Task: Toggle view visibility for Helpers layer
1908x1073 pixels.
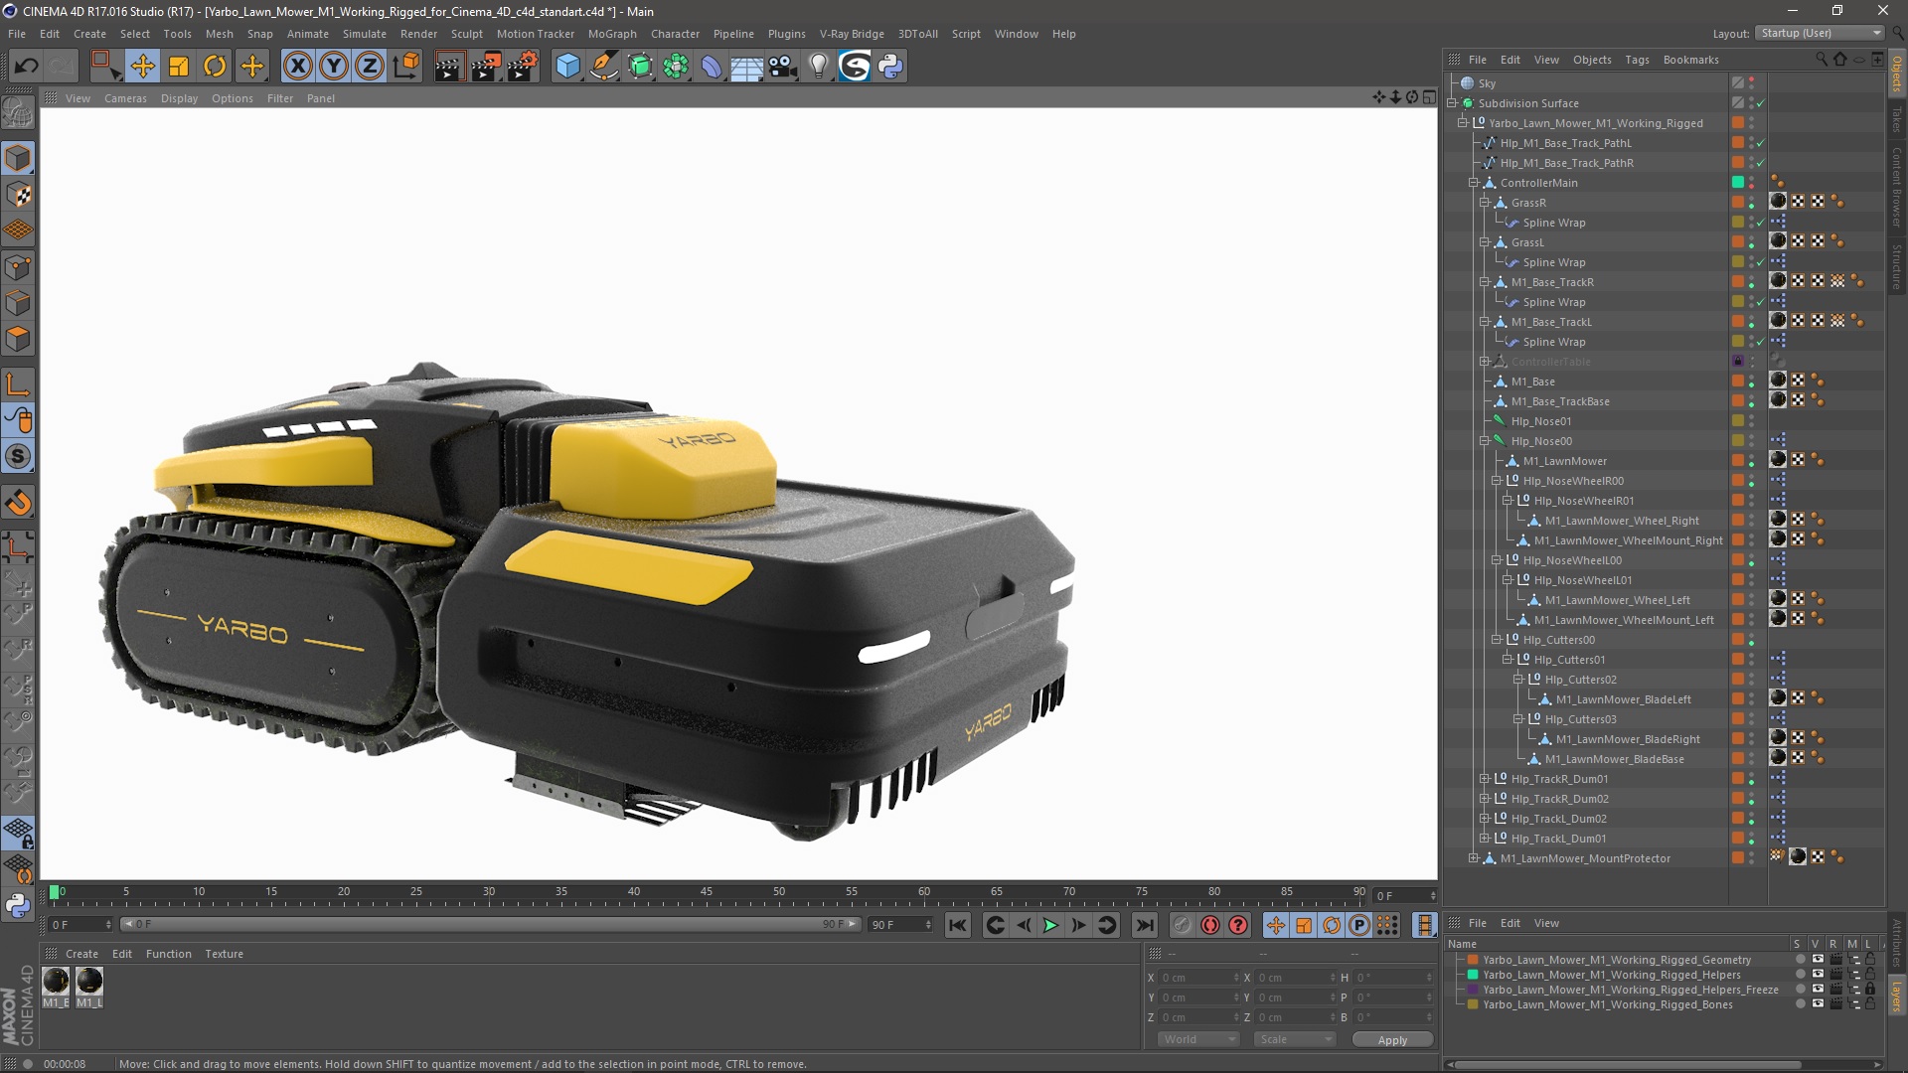Action: coord(1818,975)
